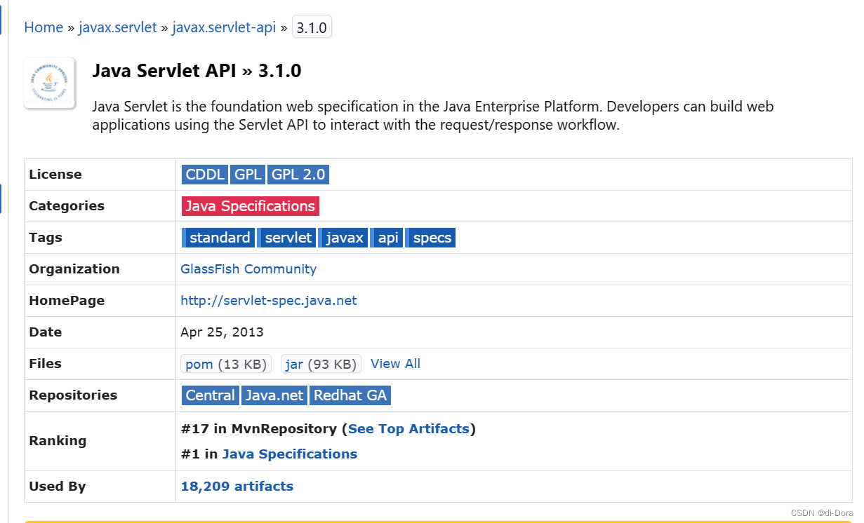Click the Used By row label
Screen dimensions: 864x523
tap(57, 487)
